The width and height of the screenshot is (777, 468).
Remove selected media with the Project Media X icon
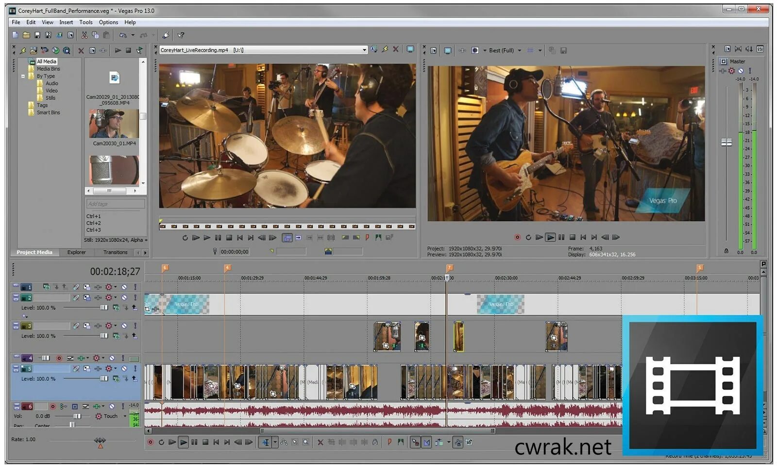81,50
